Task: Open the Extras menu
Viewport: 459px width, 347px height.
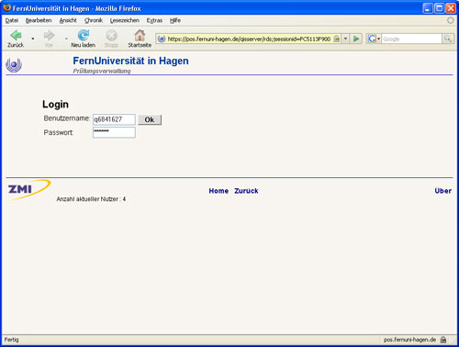Action: tap(154, 20)
